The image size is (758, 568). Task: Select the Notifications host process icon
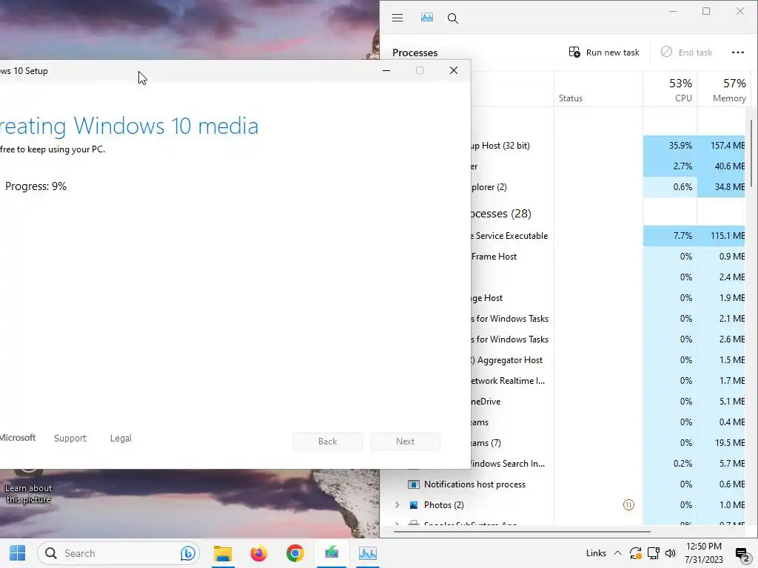[x=414, y=484]
